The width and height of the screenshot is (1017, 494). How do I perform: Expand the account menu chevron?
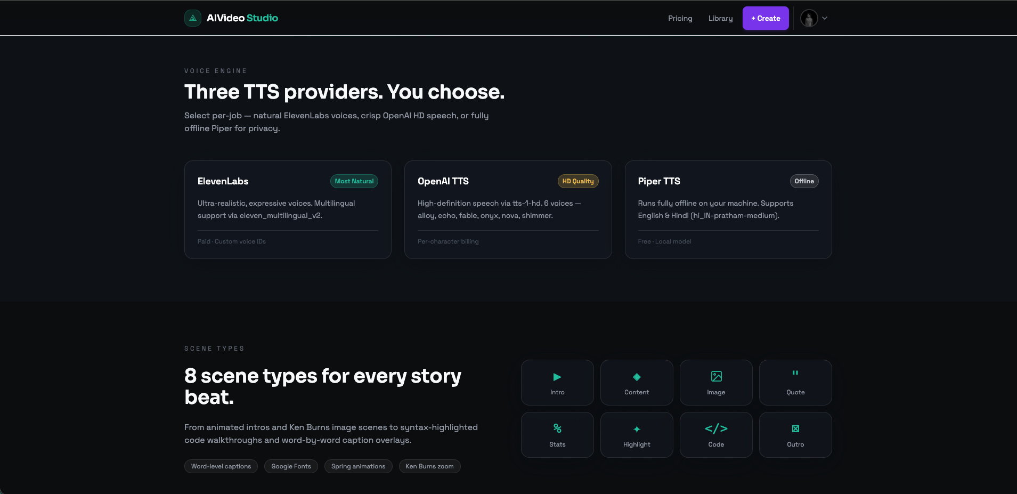[825, 18]
